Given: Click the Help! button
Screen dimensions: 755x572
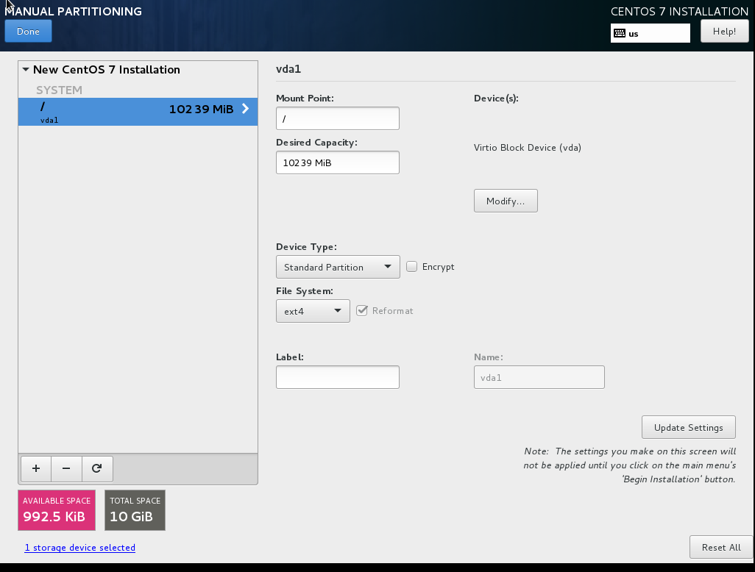Looking at the screenshot, I should point(724,32).
